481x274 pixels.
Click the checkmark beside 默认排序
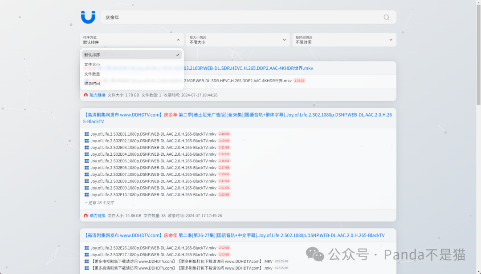(178, 55)
